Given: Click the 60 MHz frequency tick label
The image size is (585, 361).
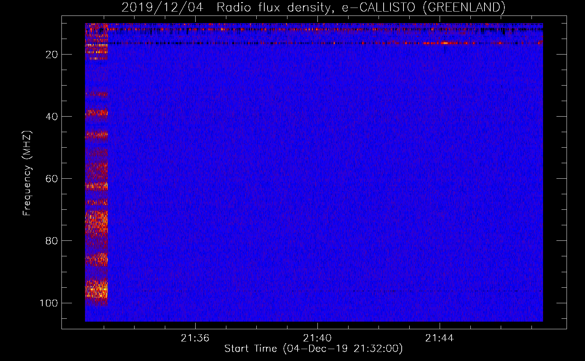Looking at the screenshot, I should [52, 179].
